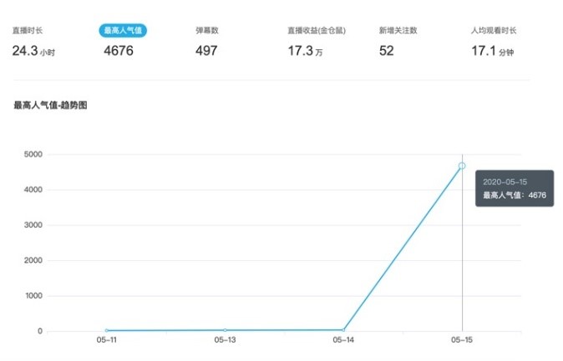Viewport: 563px width, 361px height.
Task: Click the chart data point at 05-14
Action: [343, 330]
